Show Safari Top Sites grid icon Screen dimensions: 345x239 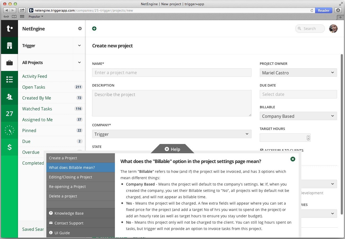[22, 17]
